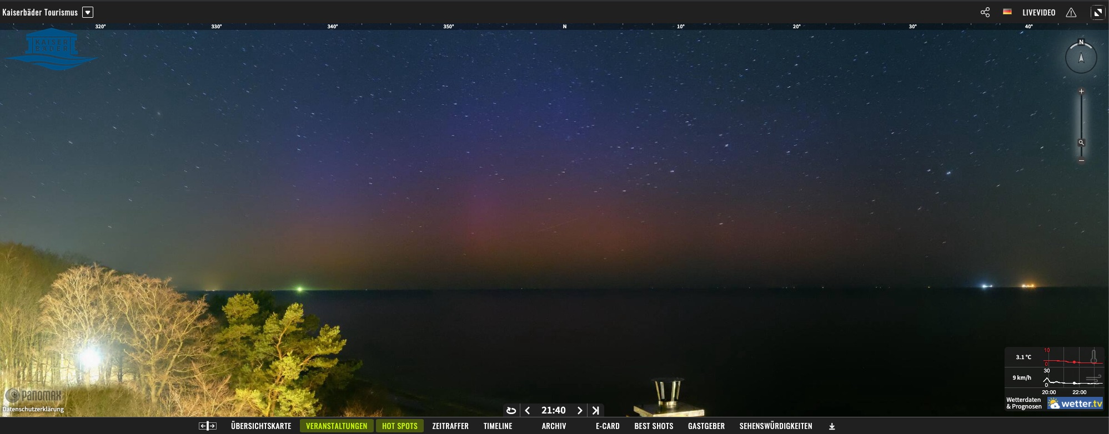Zoom in with the plus button

(x=1081, y=91)
